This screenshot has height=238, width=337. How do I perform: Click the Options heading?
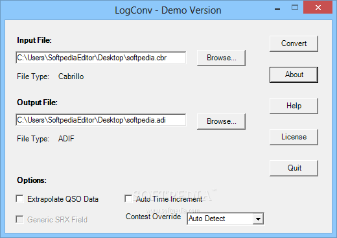(32, 180)
